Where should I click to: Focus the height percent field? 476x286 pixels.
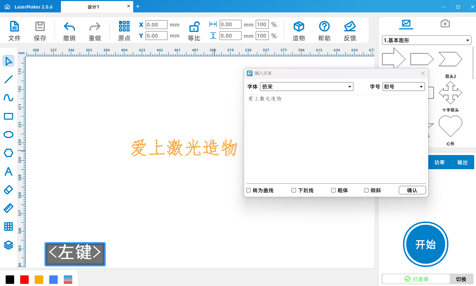pyautogui.click(x=262, y=36)
